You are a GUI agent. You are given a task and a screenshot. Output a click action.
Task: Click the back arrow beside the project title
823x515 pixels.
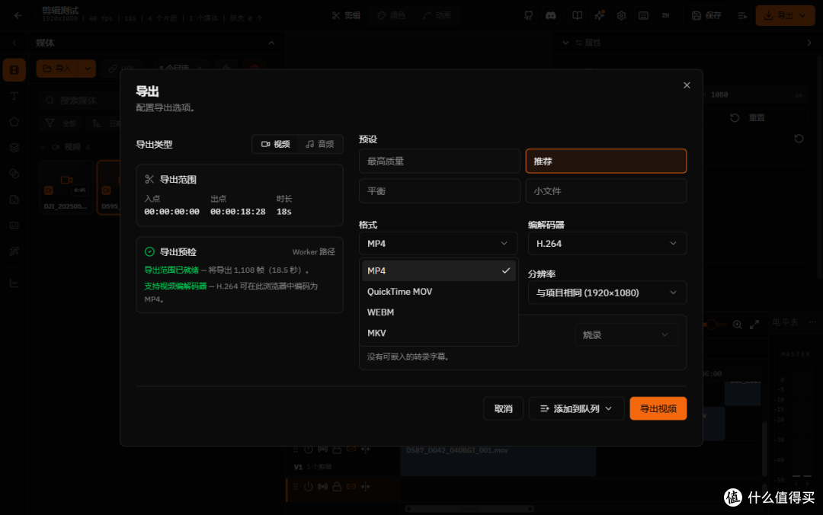(18, 15)
